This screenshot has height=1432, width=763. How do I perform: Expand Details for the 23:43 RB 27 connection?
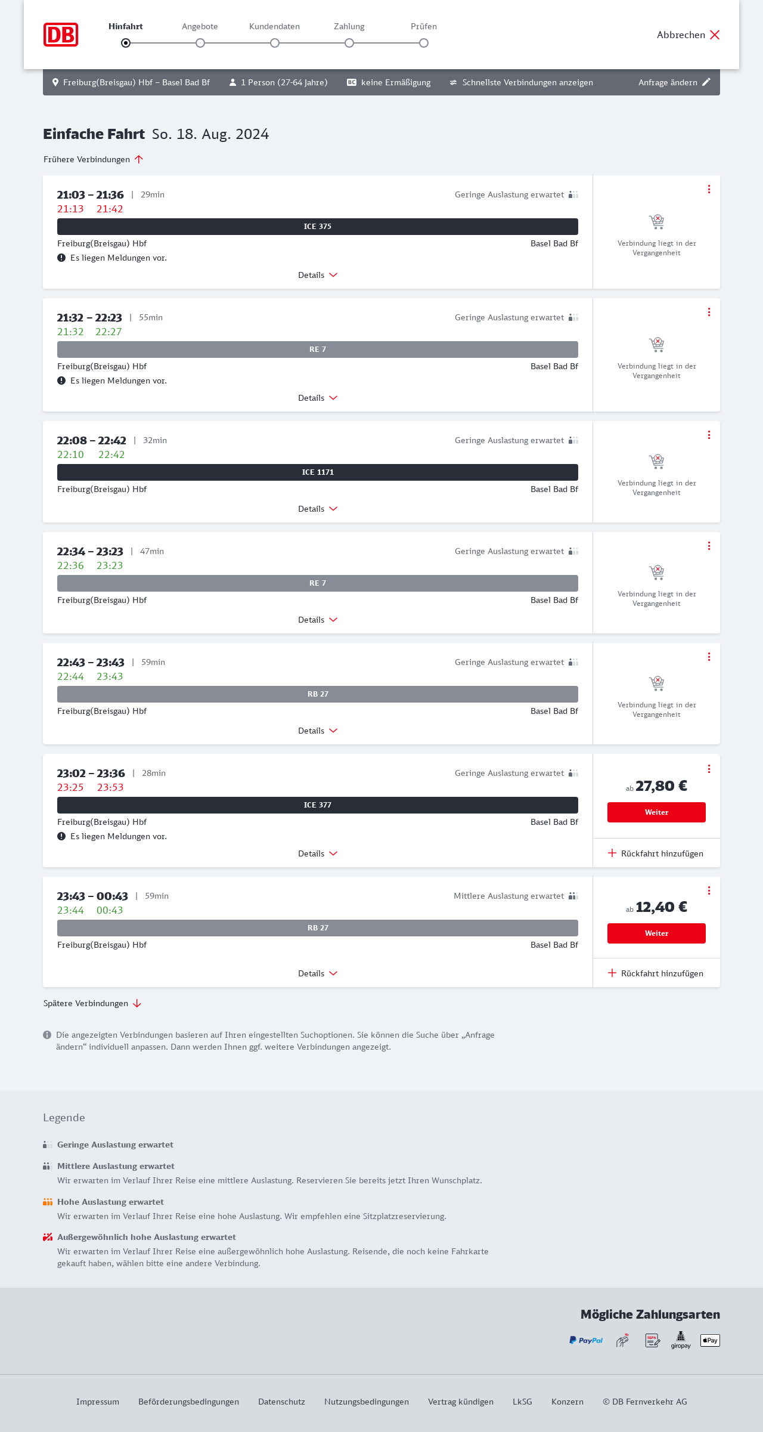(x=318, y=973)
